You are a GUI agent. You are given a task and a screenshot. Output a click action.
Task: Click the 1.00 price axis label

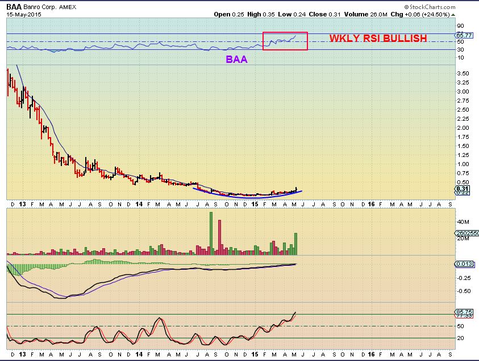[463, 164]
